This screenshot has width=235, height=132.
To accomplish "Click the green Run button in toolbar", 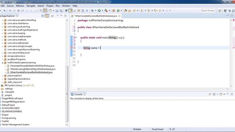I will (x=99, y=11).
